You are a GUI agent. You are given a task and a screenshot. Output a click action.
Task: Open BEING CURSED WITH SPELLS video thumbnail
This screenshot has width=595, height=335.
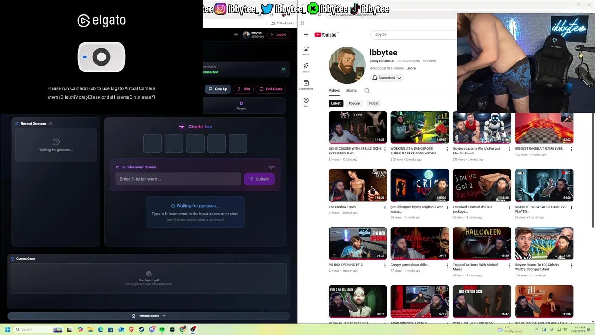tap(357, 127)
